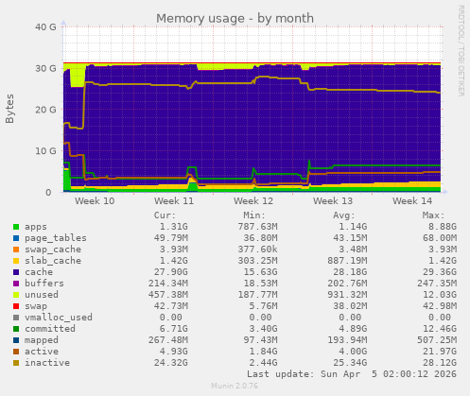This screenshot has height=396, width=470.
Task: Click the 'Munin 2.0.76' footer text
Action: 235,386
